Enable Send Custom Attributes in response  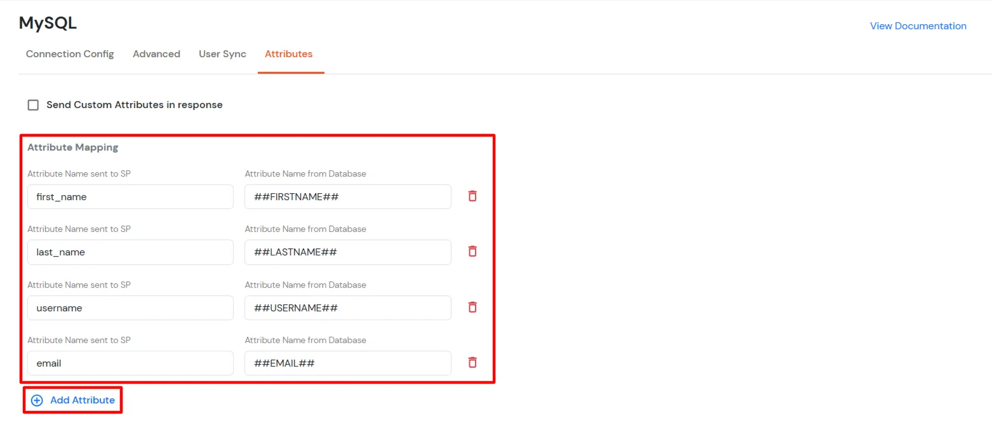click(x=33, y=105)
